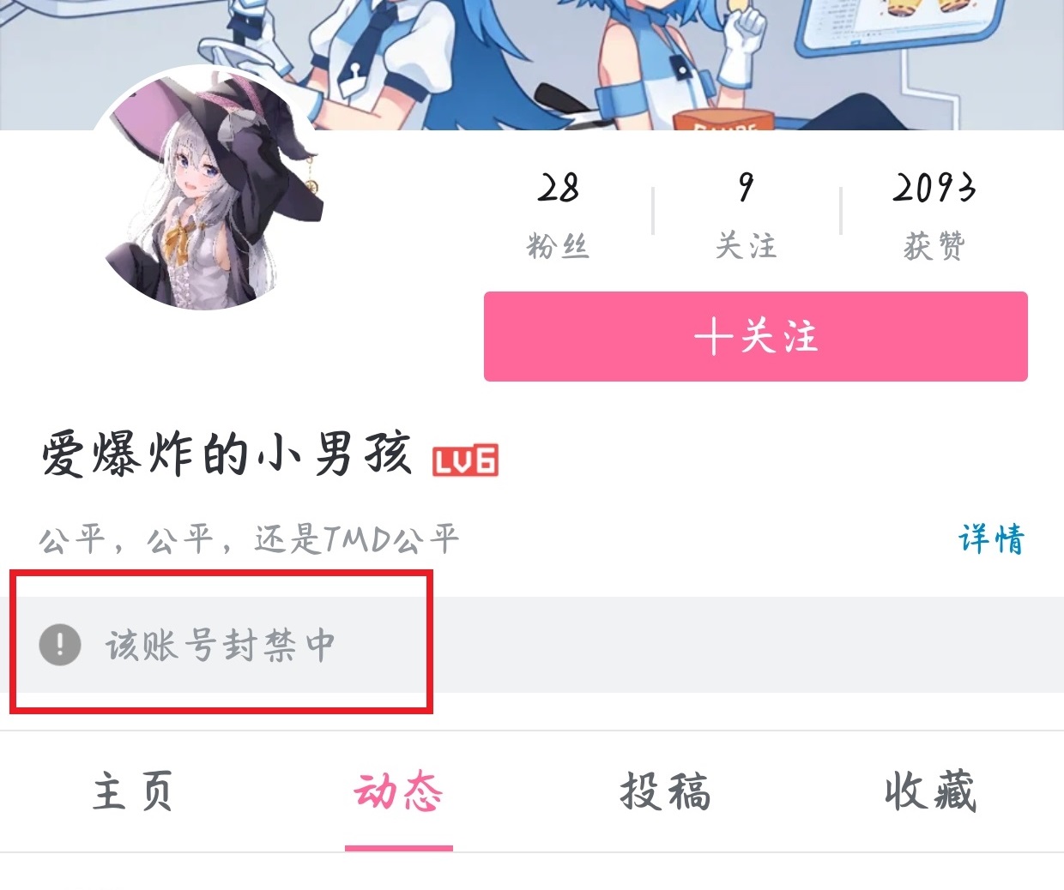Tap the gray banned-account status bar

(x=532, y=645)
